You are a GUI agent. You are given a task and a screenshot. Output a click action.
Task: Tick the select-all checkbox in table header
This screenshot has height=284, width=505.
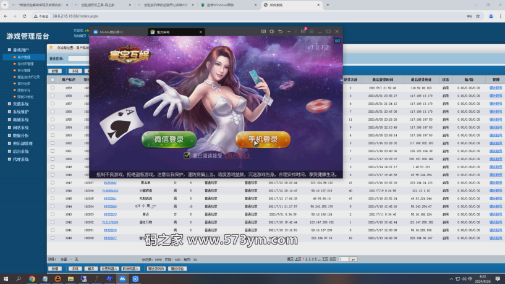(x=53, y=79)
